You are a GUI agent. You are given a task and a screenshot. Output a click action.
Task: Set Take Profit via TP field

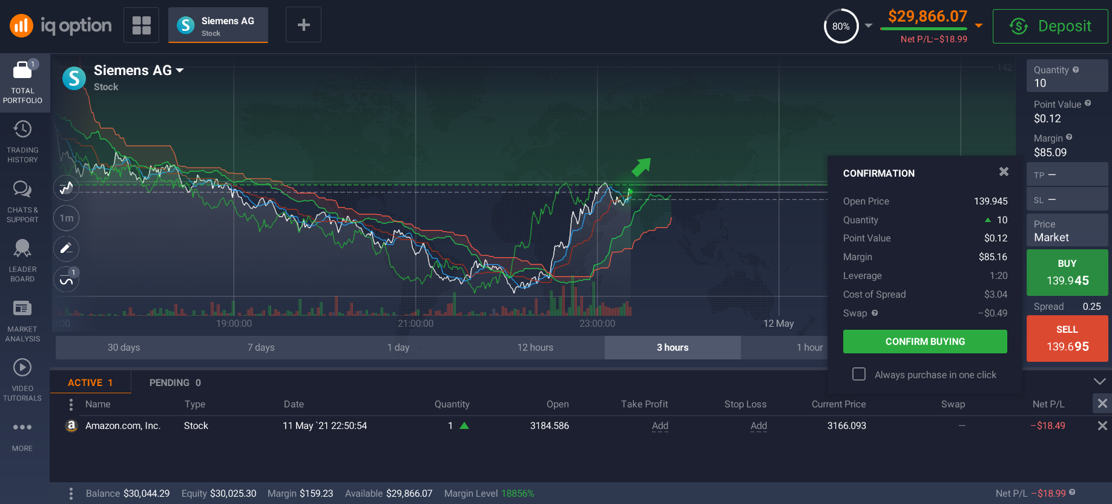[x=1067, y=175]
